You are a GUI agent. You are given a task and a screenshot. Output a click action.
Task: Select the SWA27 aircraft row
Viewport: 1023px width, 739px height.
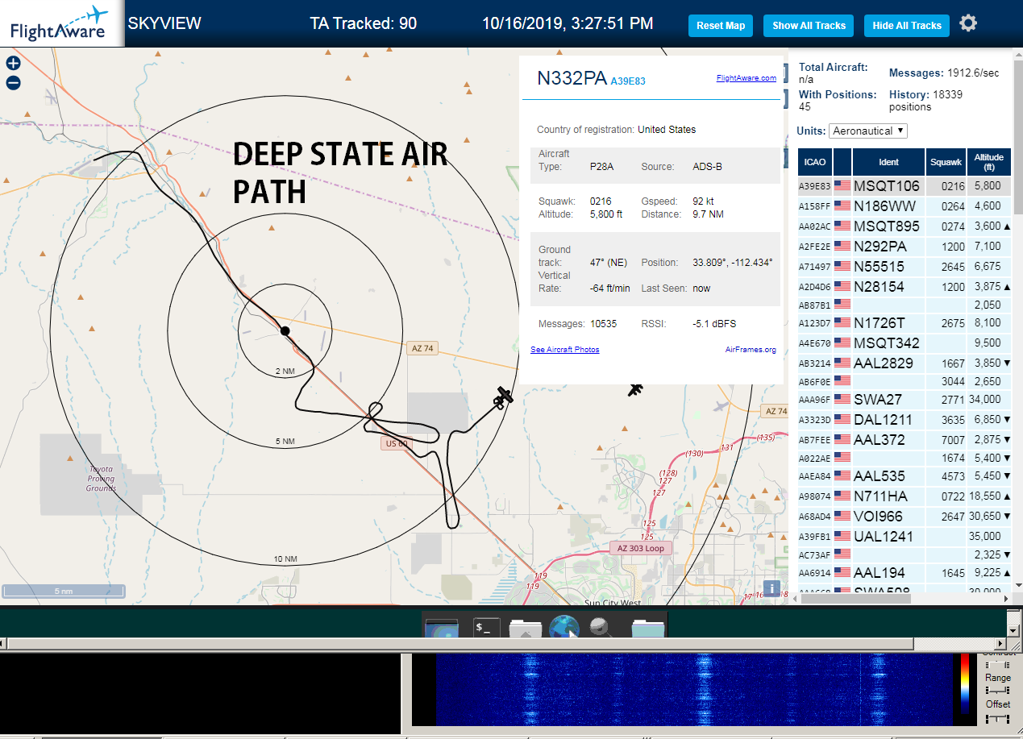[x=903, y=400]
